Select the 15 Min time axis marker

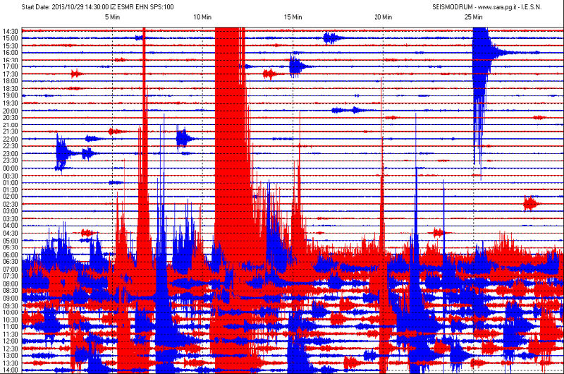[x=293, y=16]
